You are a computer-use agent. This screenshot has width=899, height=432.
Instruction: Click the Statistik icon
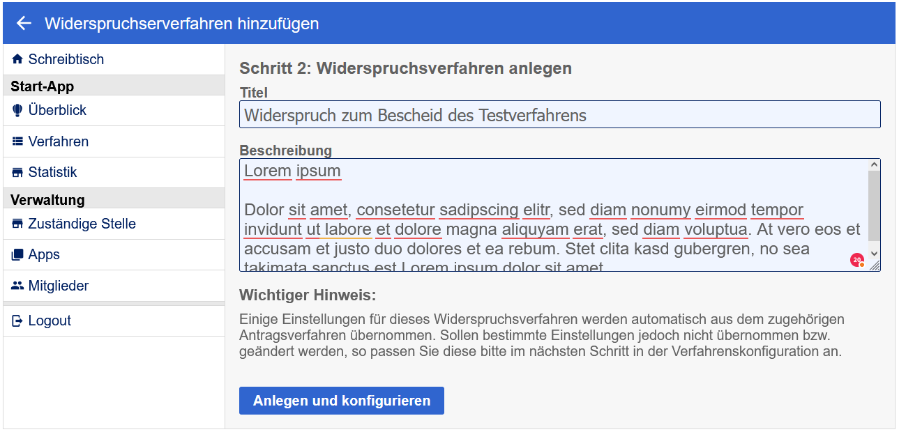[x=17, y=173]
